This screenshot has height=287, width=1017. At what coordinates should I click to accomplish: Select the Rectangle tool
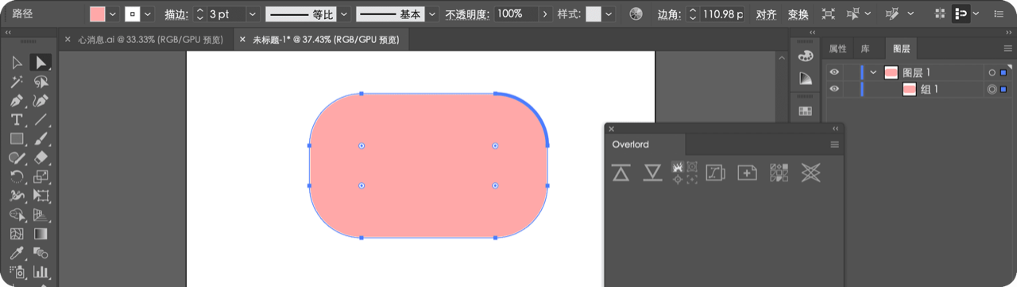tap(17, 138)
